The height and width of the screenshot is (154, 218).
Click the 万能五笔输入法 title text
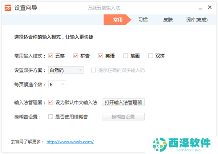pos(104,8)
